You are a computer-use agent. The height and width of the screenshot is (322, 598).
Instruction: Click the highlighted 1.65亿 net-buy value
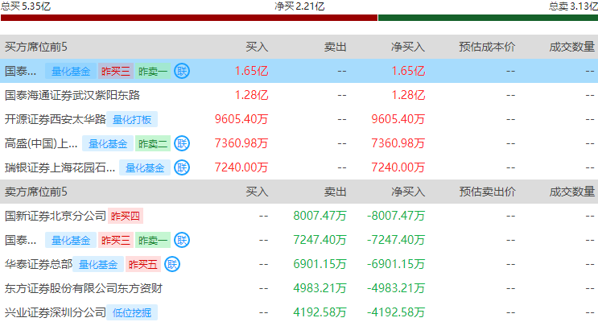pos(408,71)
